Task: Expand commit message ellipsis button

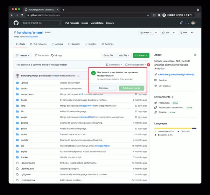Action: point(78,76)
